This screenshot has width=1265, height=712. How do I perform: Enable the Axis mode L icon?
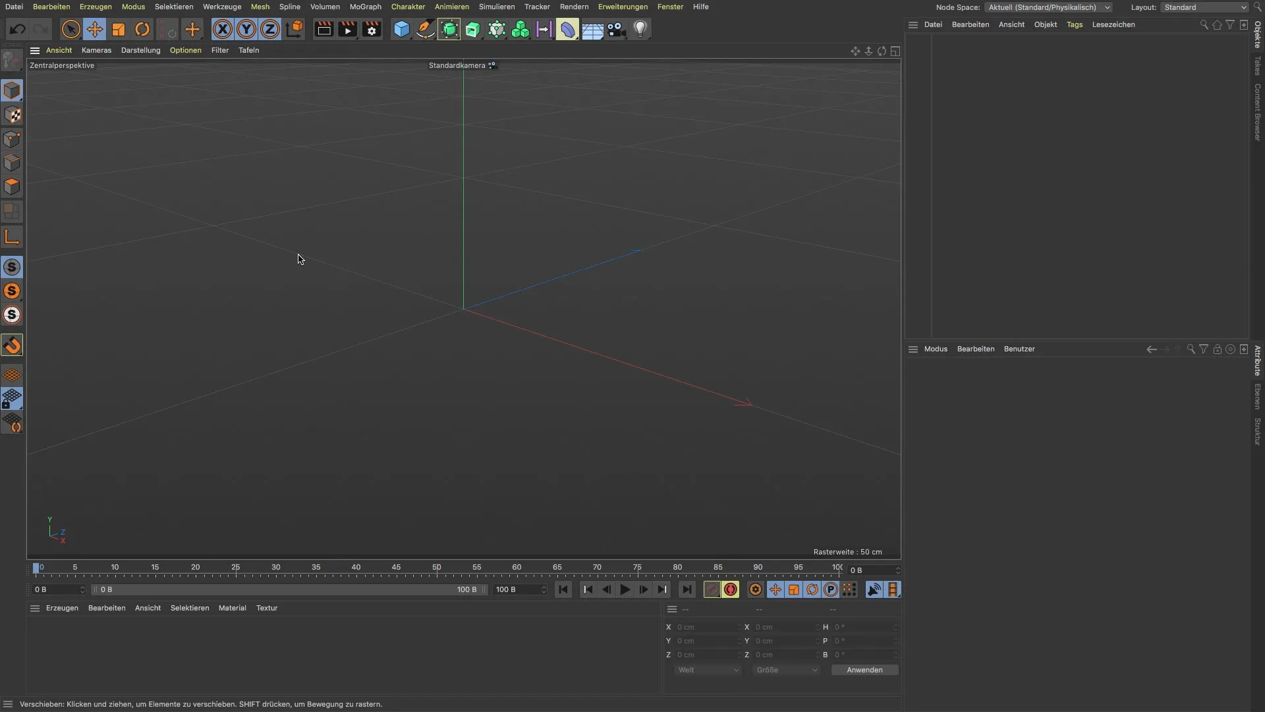[12, 237]
